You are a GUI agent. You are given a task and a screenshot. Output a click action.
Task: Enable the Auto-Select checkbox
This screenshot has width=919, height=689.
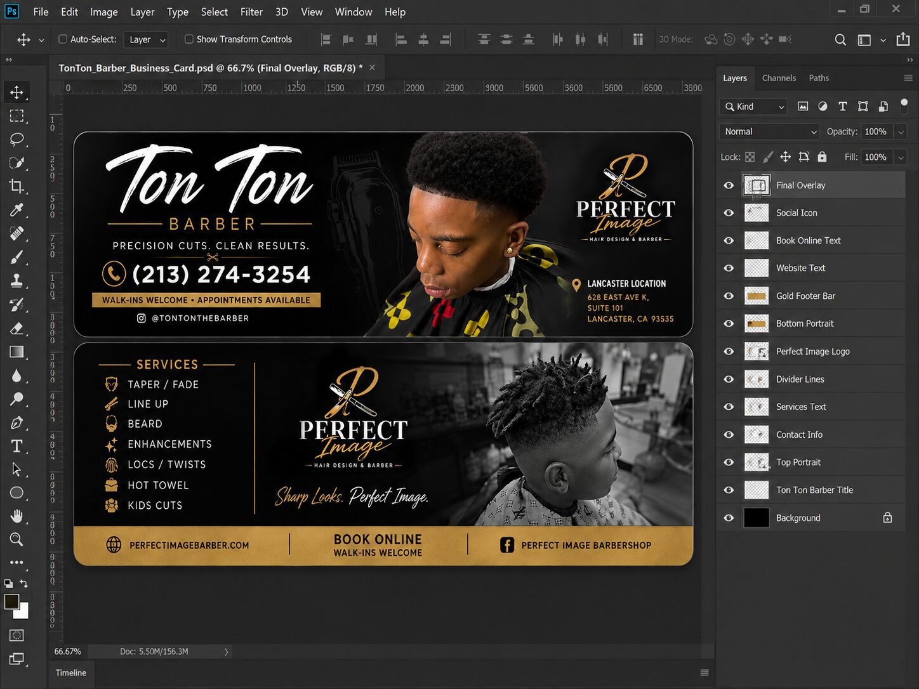pyautogui.click(x=63, y=39)
